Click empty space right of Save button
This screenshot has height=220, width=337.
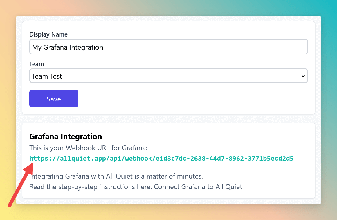tap(193, 99)
